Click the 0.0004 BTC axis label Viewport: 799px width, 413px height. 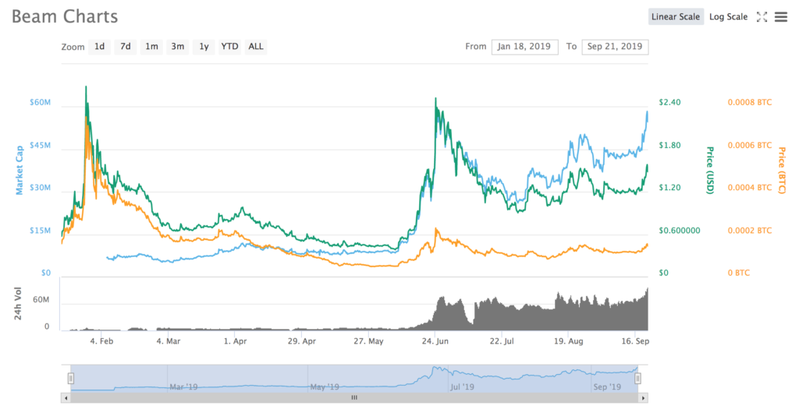click(750, 188)
